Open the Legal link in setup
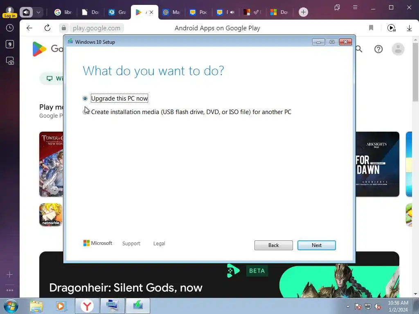Screen dimensions: 419x314 click(159, 244)
